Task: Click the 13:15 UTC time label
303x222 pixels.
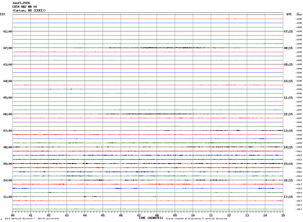Action: point(288,131)
